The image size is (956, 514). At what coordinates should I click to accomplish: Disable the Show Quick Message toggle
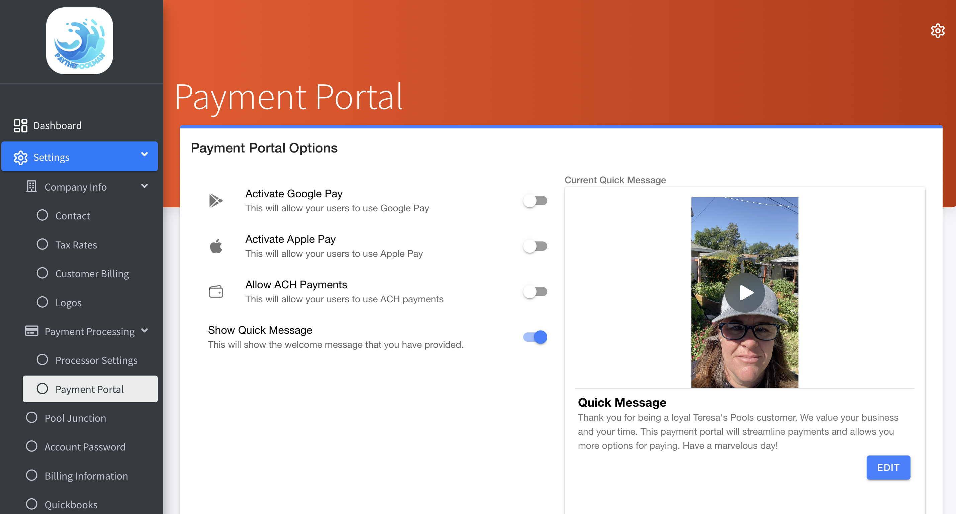[x=535, y=337]
